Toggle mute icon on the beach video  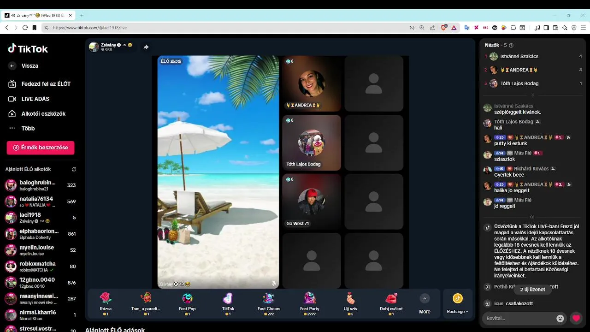[274, 284]
